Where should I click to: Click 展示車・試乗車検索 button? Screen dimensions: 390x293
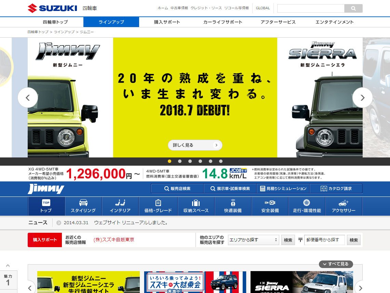coord(230,189)
